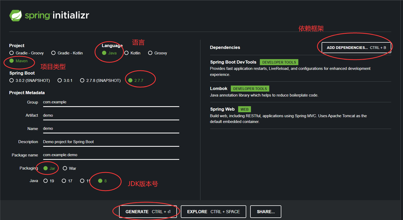Select the Gradle - Kotlin project option
403x220 pixels.
(67, 53)
